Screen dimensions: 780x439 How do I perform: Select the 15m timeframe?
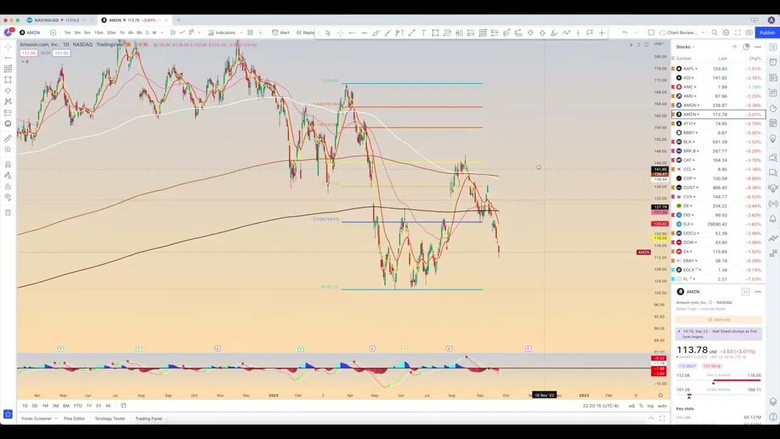(99, 32)
